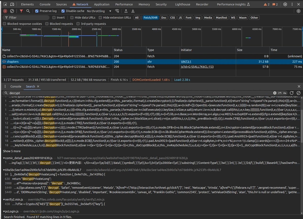The width and height of the screenshot is (303, 219).
Task: Enable 3rd-party requests checkbox
Action: tap(78, 24)
